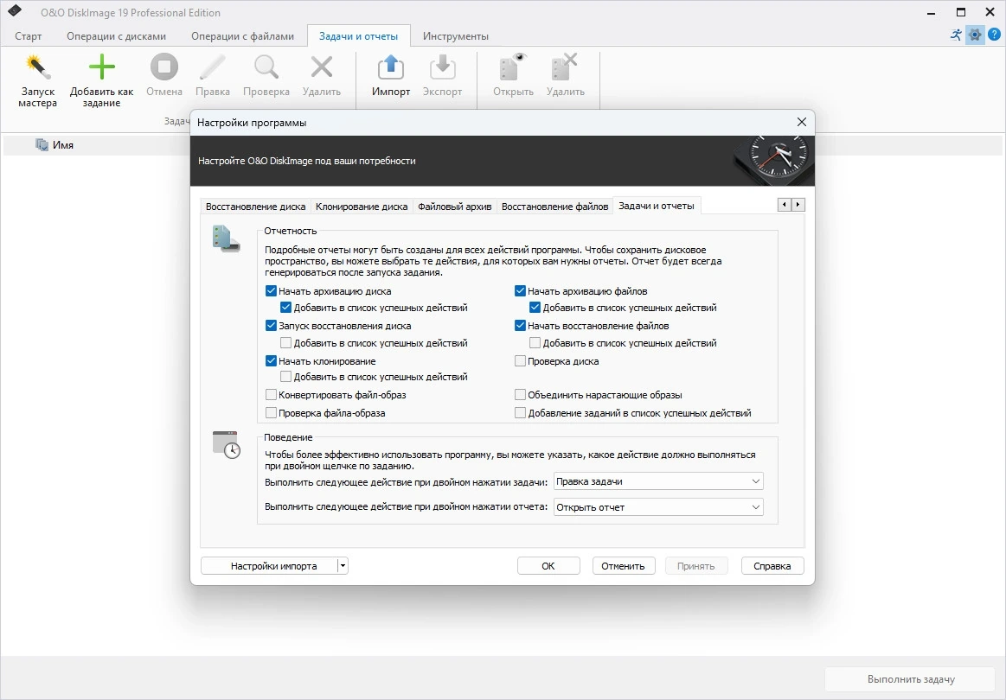This screenshot has width=1006, height=700.
Task: Switch to Операции с дисками tab
Action: 116,36
